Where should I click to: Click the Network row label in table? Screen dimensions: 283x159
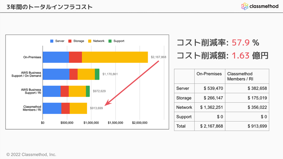coord(184,107)
